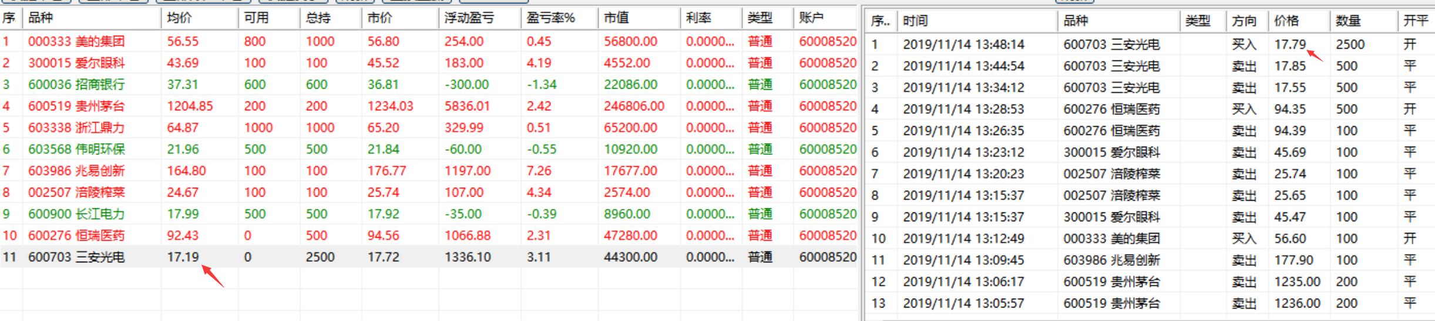Select trade at 2019/11/14 13:23:12
This screenshot has width=1435, height=321.
[x=1150, y=152]
